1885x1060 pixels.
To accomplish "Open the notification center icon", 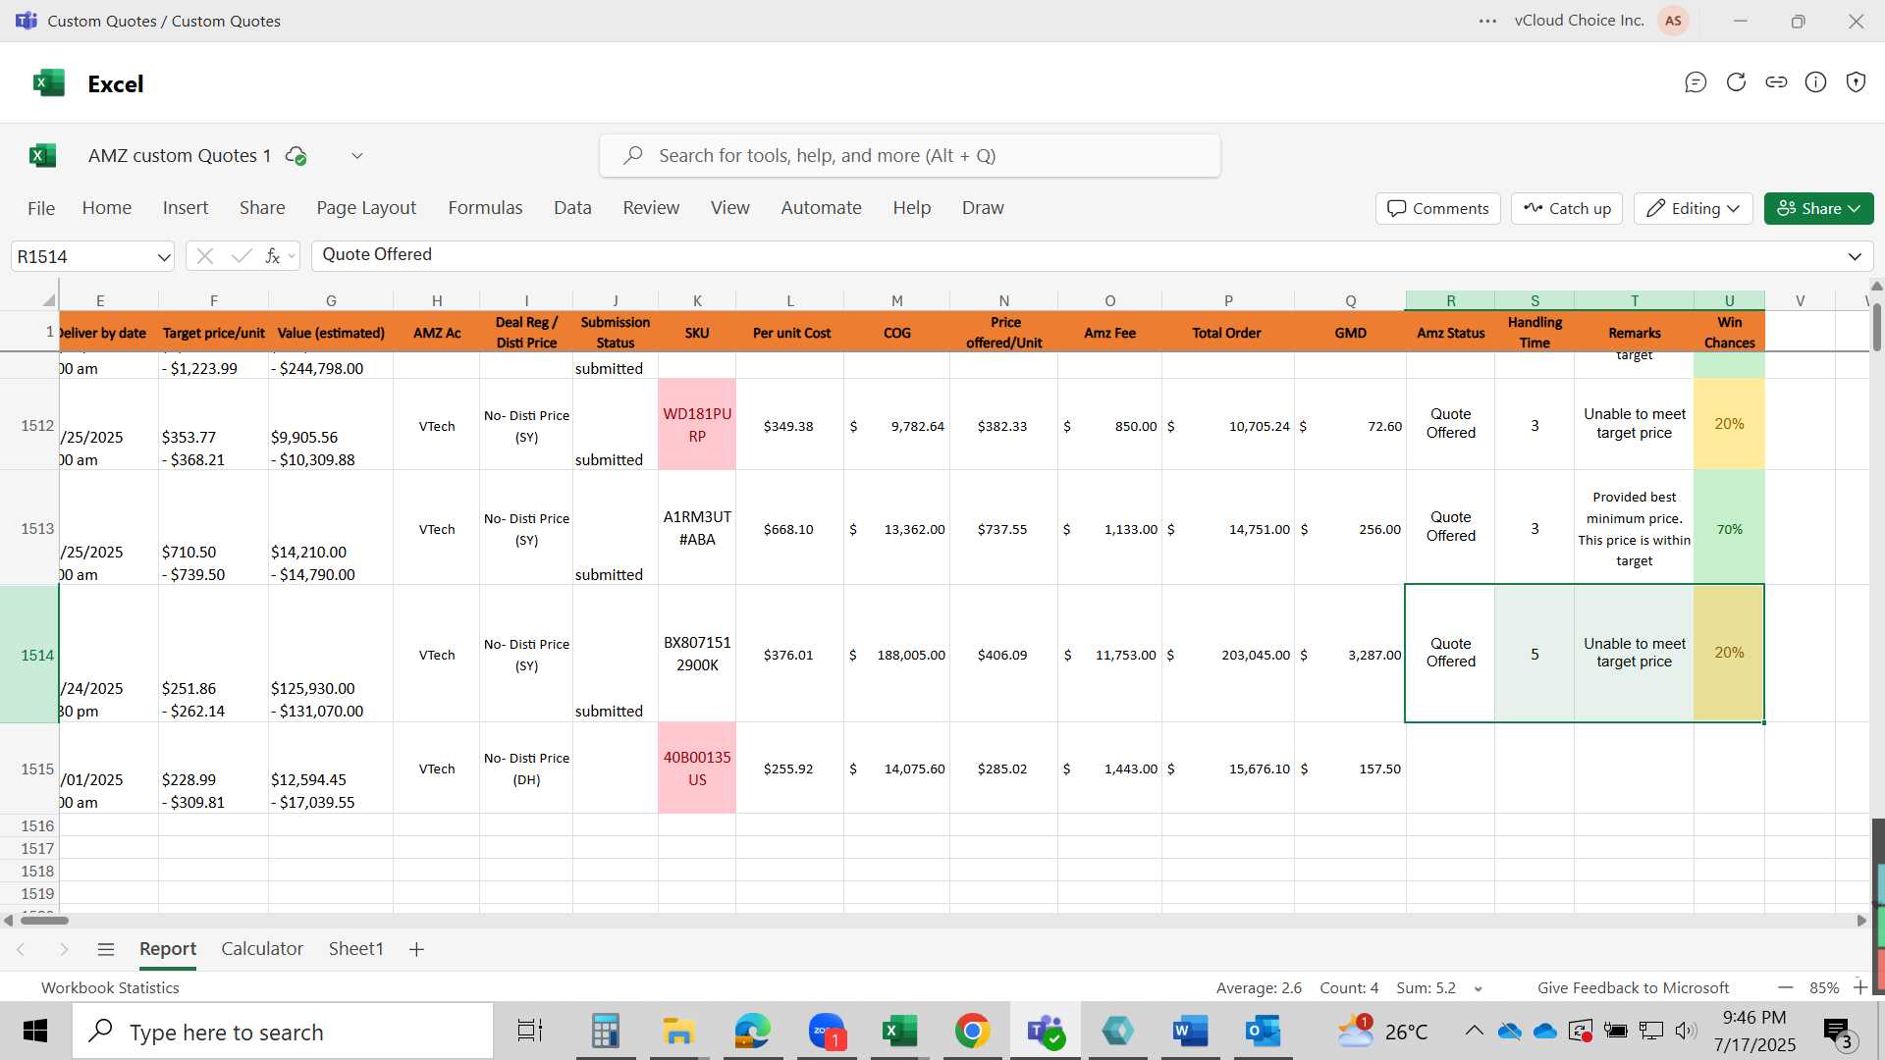I will tap(1837, 1032).
